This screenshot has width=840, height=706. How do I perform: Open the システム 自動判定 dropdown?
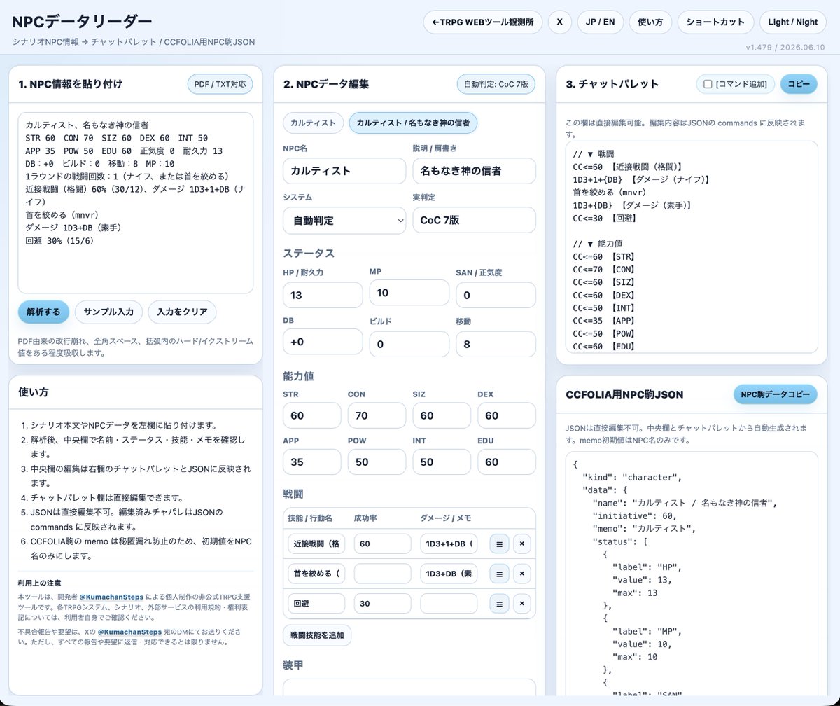[344, 220]
